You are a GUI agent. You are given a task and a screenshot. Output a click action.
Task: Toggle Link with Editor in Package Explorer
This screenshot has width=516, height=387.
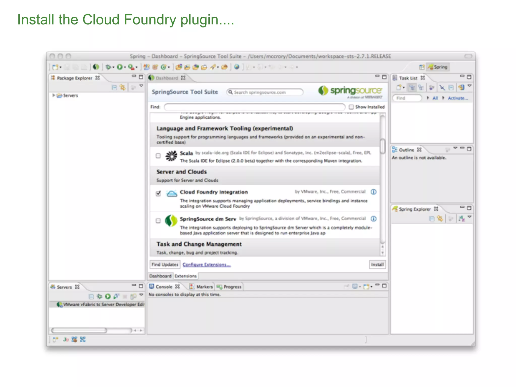tap(122, 87)
